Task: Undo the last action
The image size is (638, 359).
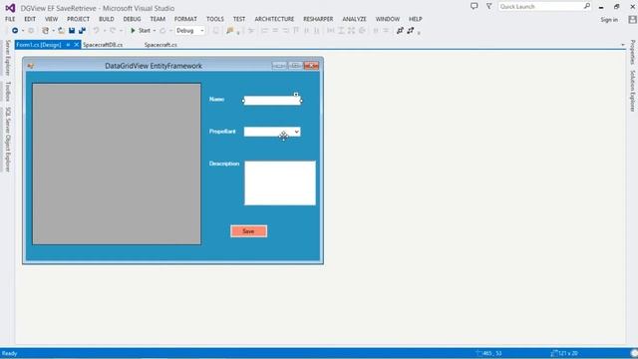Action: (96, 31)
